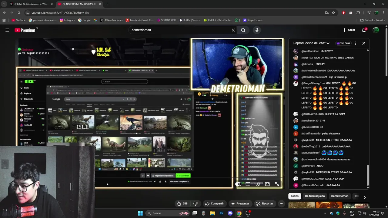Open Top Fans chat badge

point(343,43)
